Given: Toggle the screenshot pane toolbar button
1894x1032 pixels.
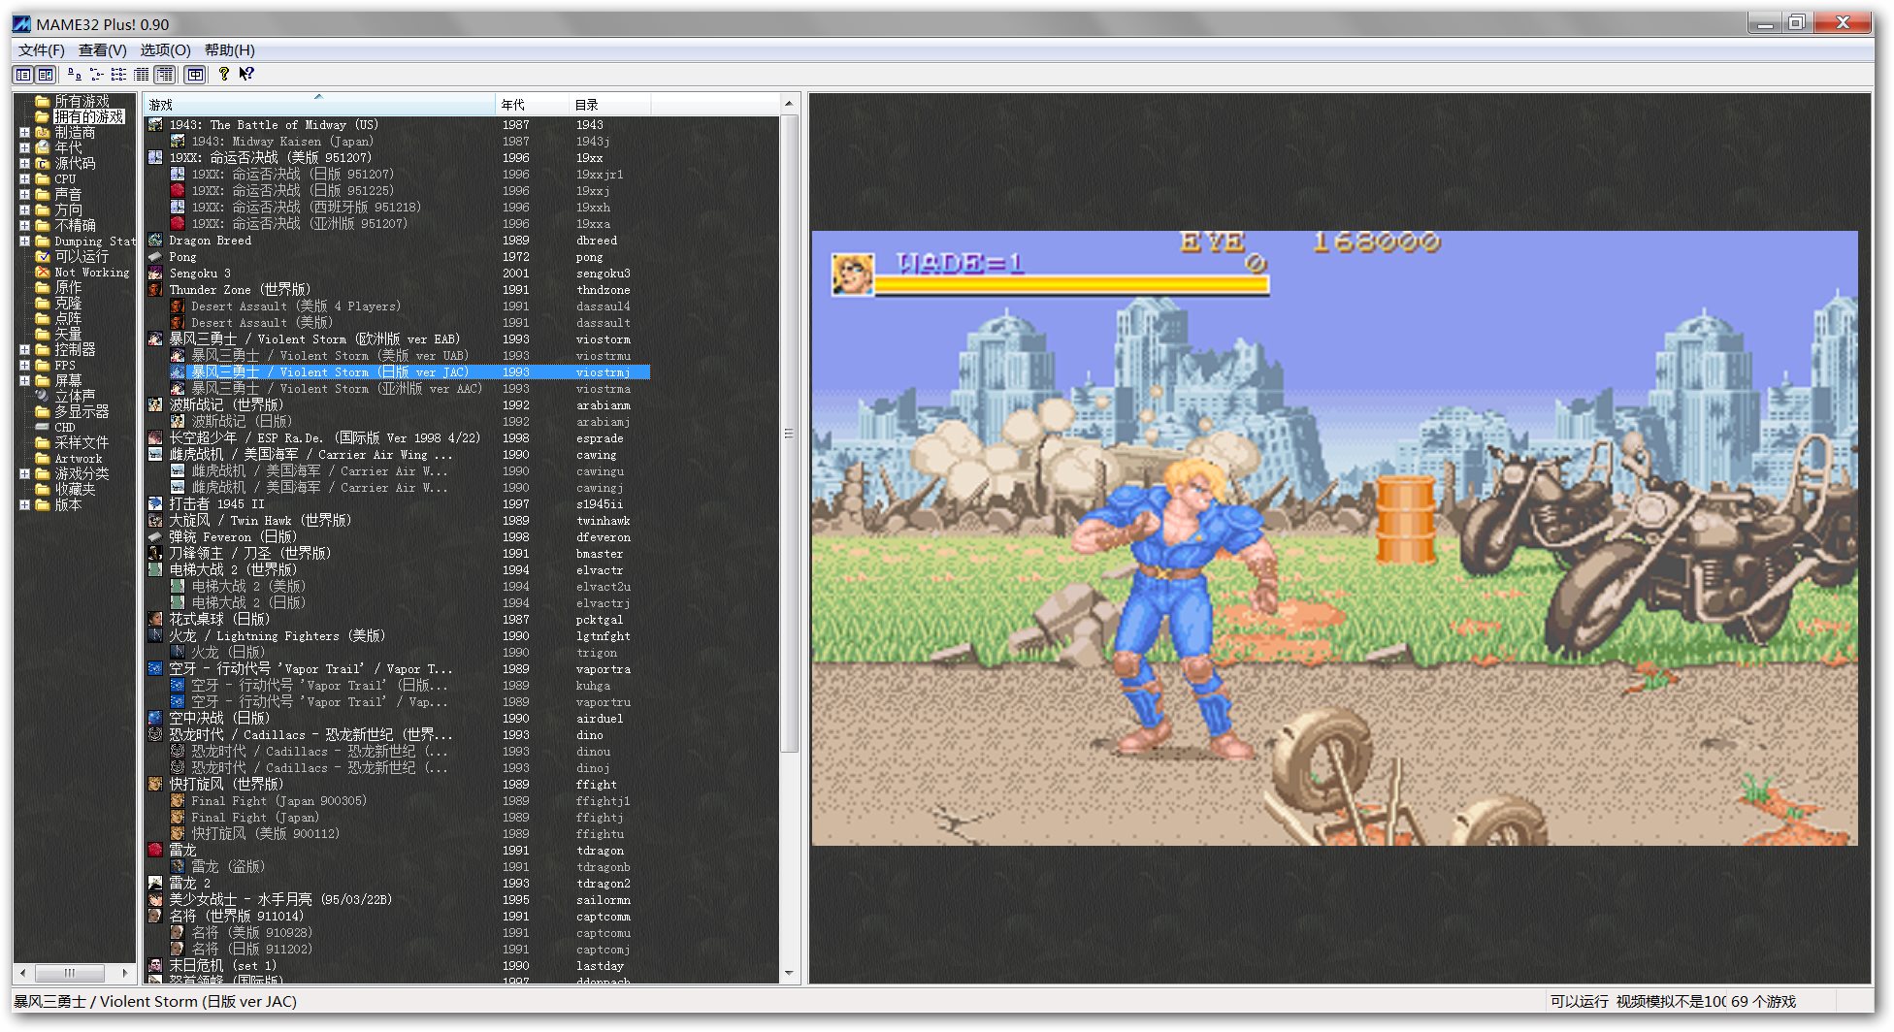Looking at the screenshot, I should 46,75.
